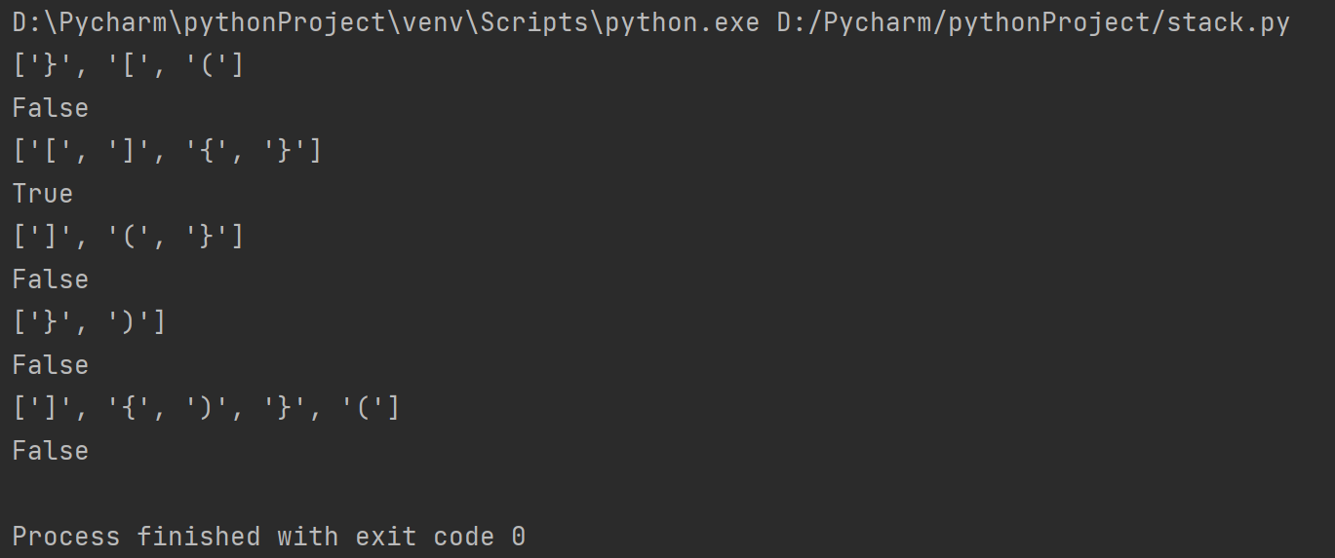This screenshot has width=1335, height=558.
Task: Click the last False result above the blank line
Action: pyautogui.click(x=51, y=451)
